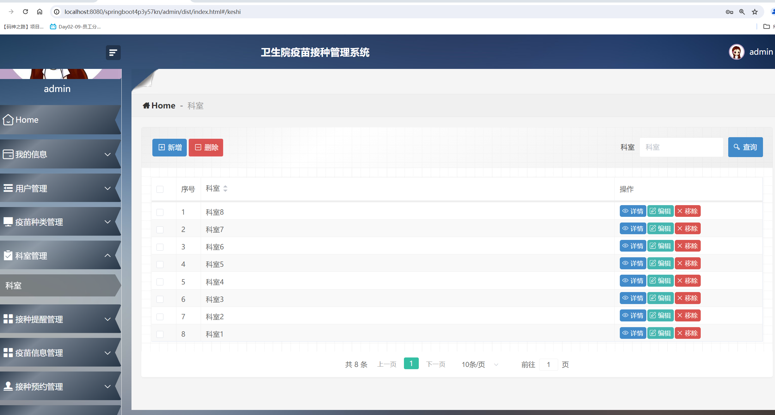
Task: Click the 疫苗种类管理 monitor icon
Action: point(8,222)
